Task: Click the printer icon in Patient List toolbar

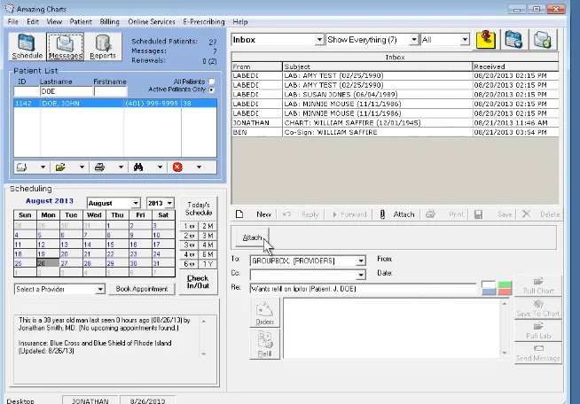Action: click(99, 167)
